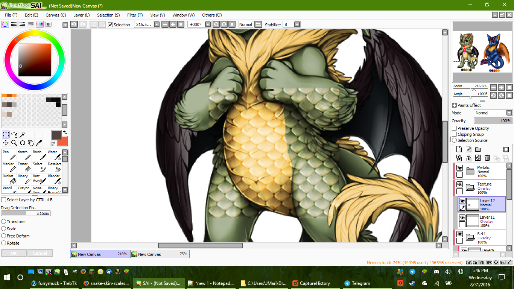The height and width of the screenshot is (289, 514).
Task: Enable the Preserve Opacity checkbox
Action: tap(455, 128)
